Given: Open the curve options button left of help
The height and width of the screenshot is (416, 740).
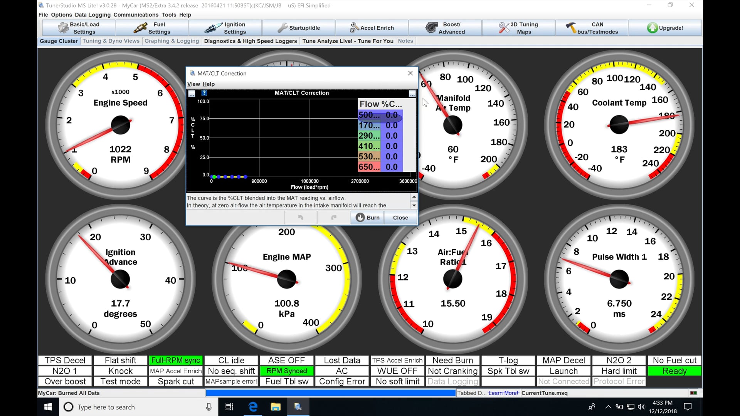Looking at the screenshot, I should point(192,93).
